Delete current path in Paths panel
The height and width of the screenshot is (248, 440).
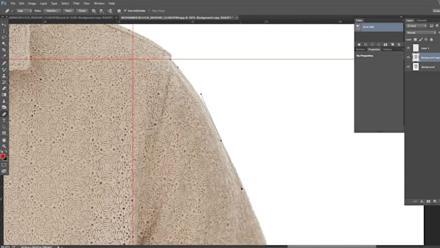(x=399, y=45)
